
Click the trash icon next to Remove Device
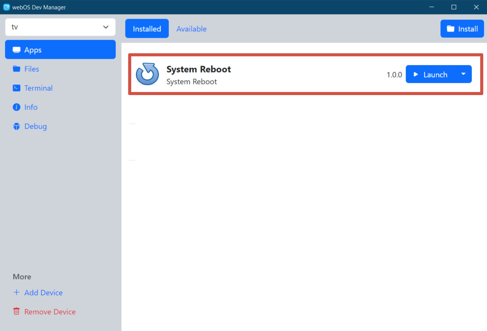click(16, 312)
